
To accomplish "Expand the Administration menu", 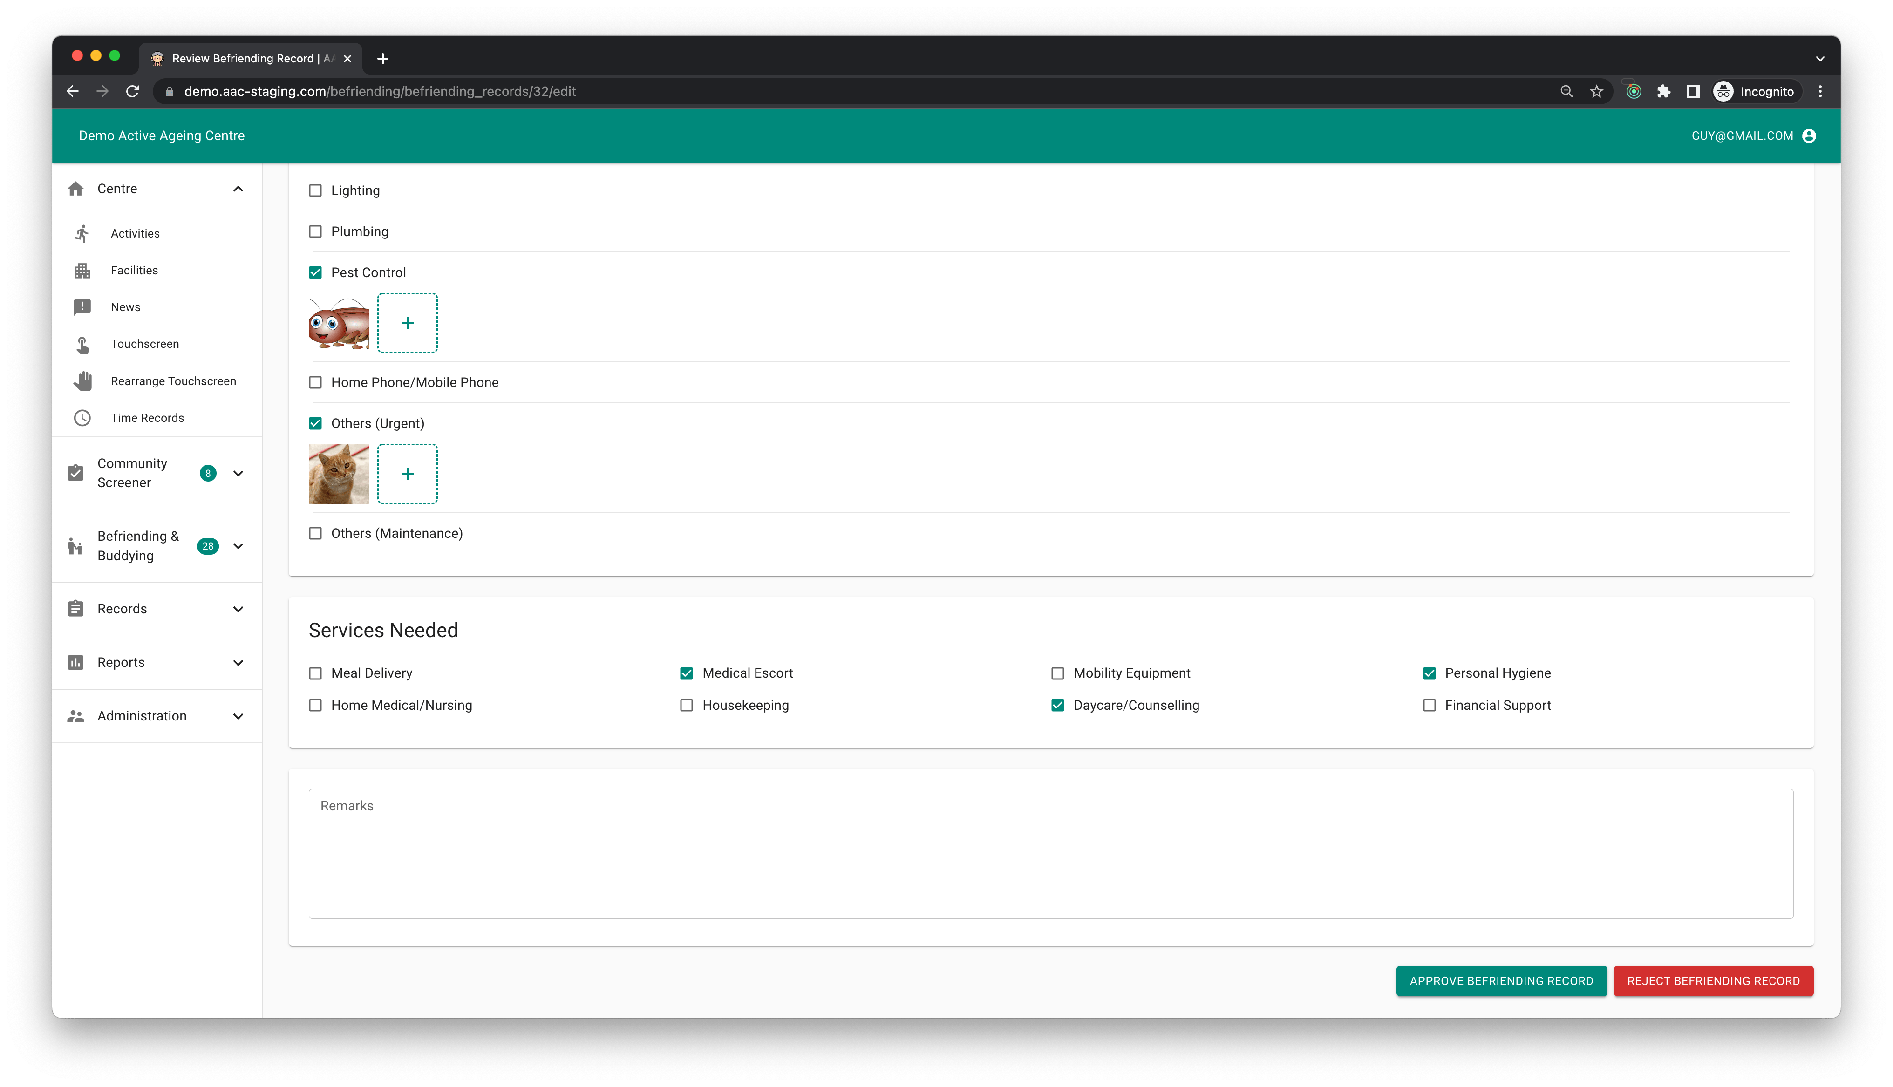I will (238, 716).
